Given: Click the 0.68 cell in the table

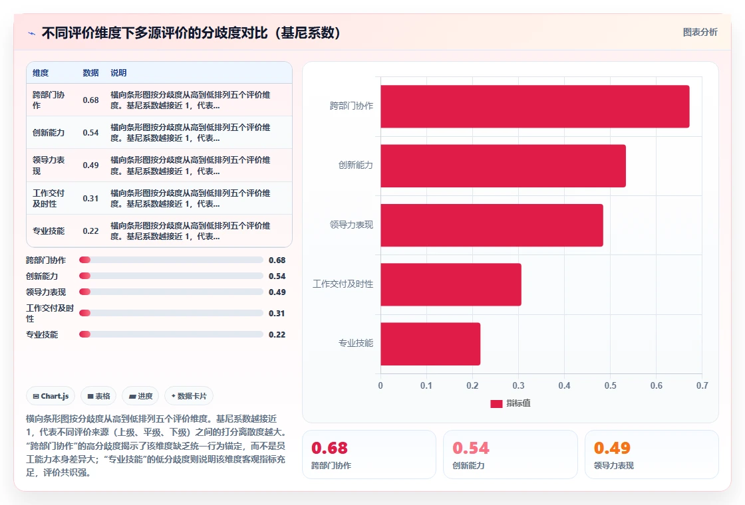Looking at the screenshot, I should coord(90,100).
